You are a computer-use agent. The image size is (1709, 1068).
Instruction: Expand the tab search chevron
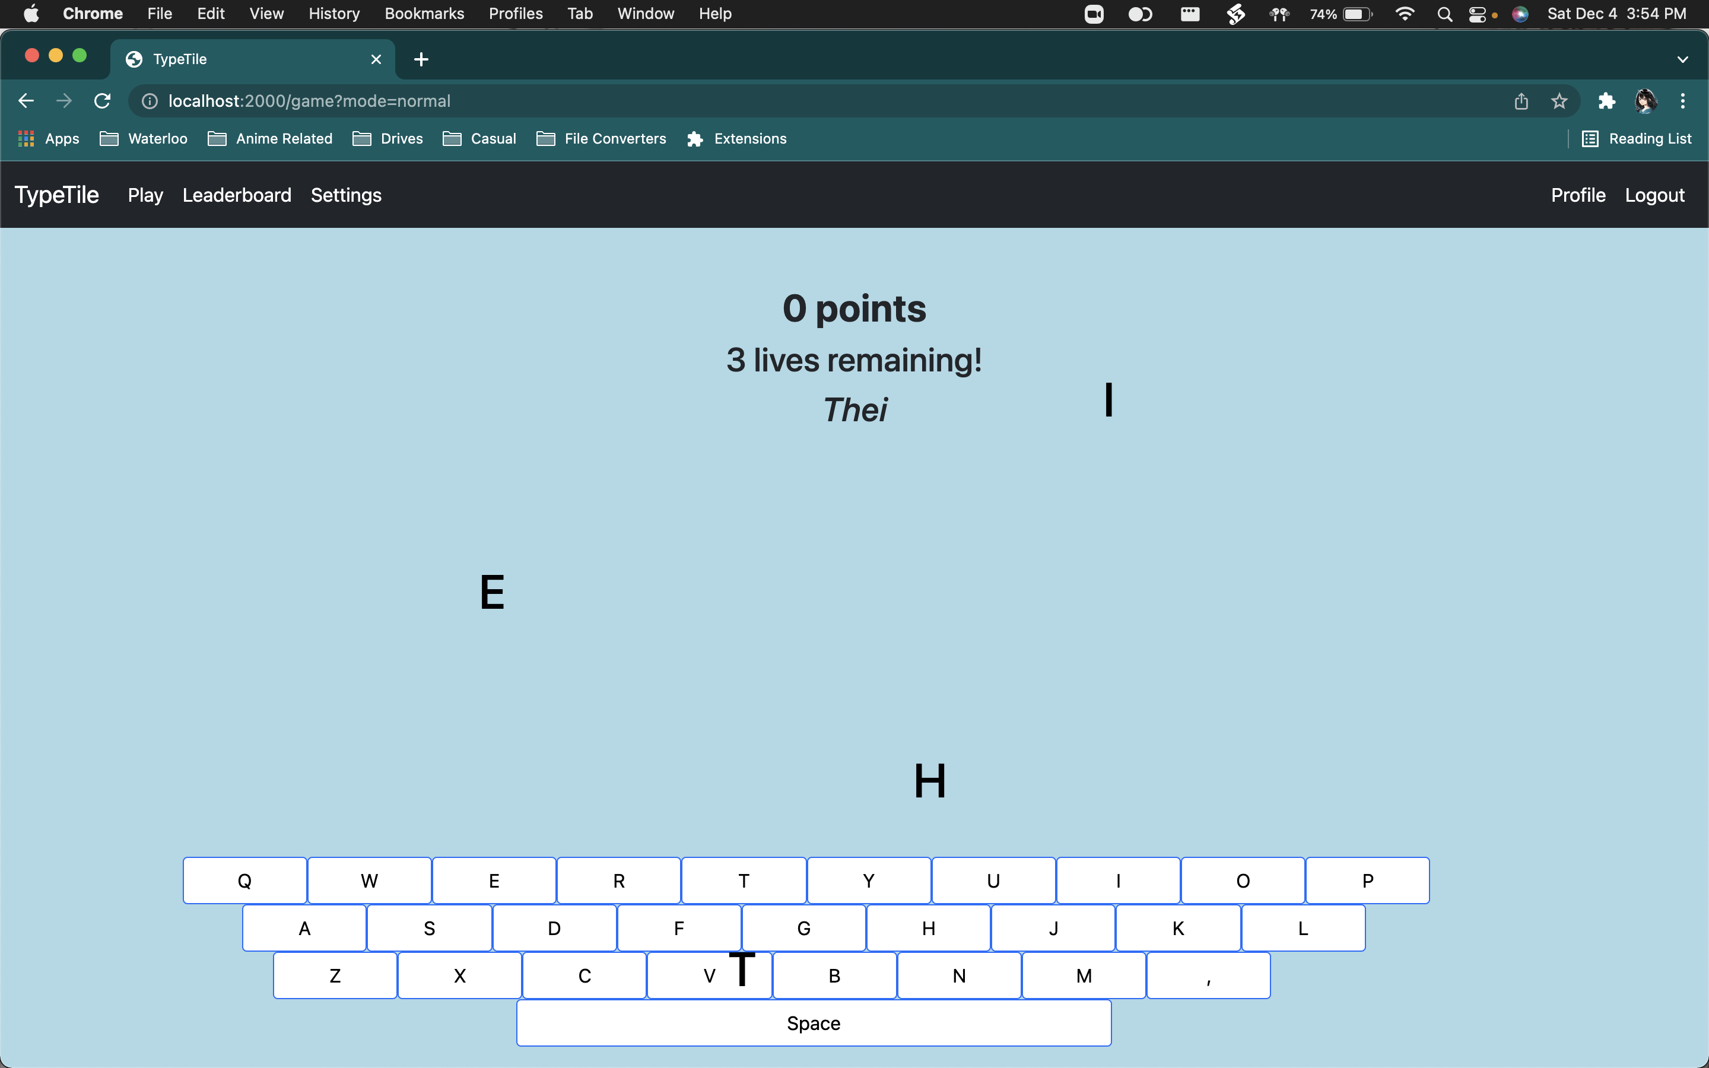click(1682, 59)
